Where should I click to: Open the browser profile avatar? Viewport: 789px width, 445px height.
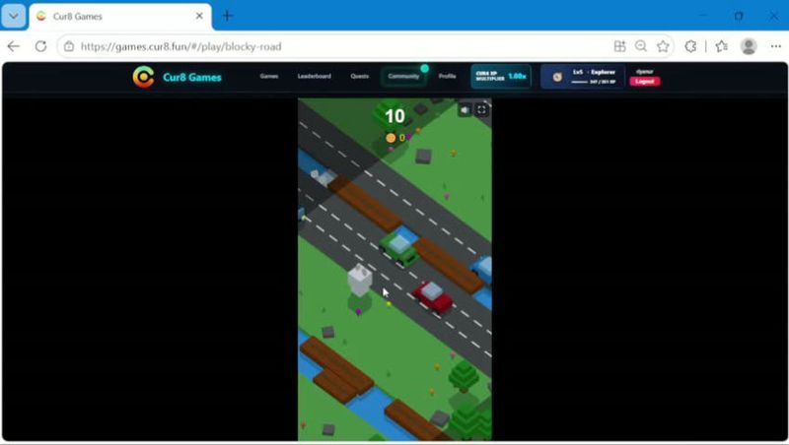point(749,46)
